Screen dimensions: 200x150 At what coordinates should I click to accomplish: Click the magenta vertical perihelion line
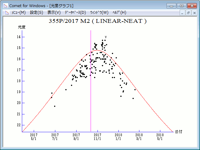point(91,94)
